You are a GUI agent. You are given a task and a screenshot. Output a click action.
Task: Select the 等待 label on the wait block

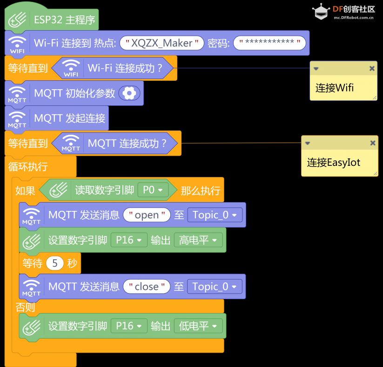click(x=33, y=263)
